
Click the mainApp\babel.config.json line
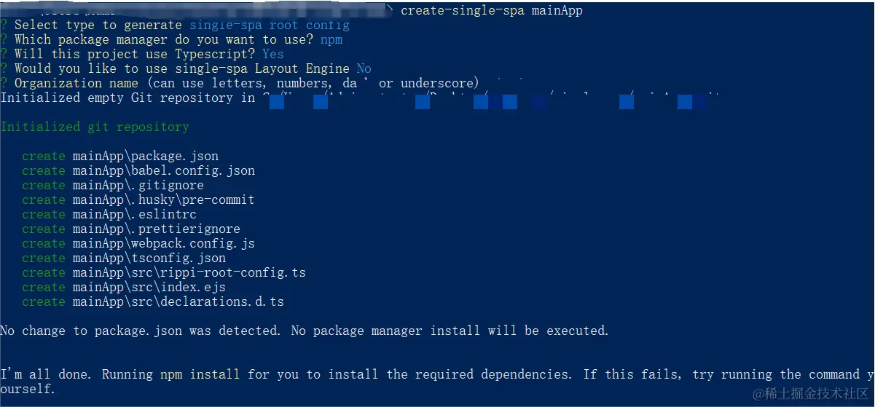point(138,170)
